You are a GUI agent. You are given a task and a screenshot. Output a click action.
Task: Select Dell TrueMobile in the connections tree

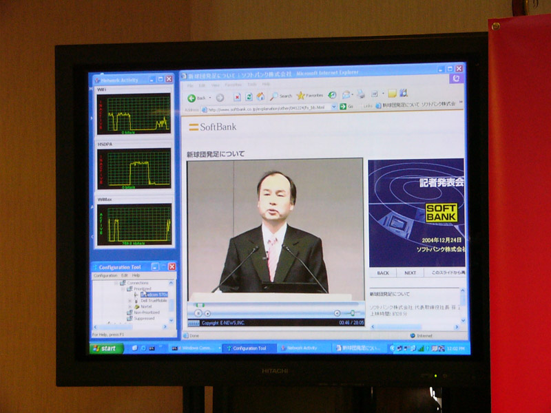[x=154, y=301]
